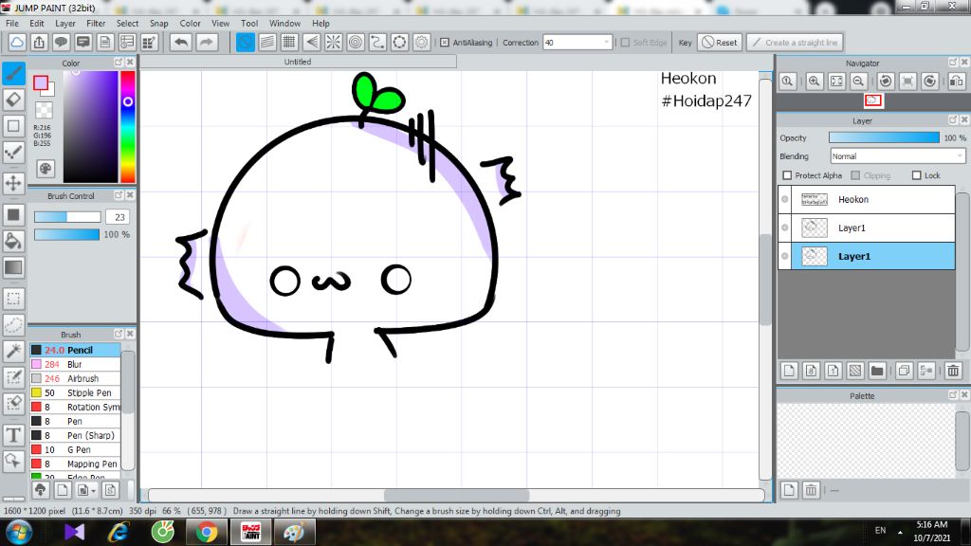
Task: Undock the Brush panel
Action: tap(119, 334)
